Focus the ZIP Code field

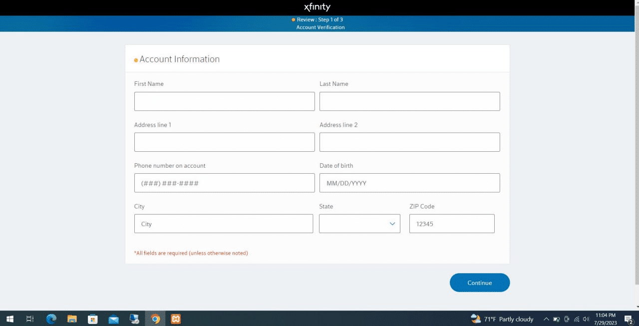pos(452,224)
